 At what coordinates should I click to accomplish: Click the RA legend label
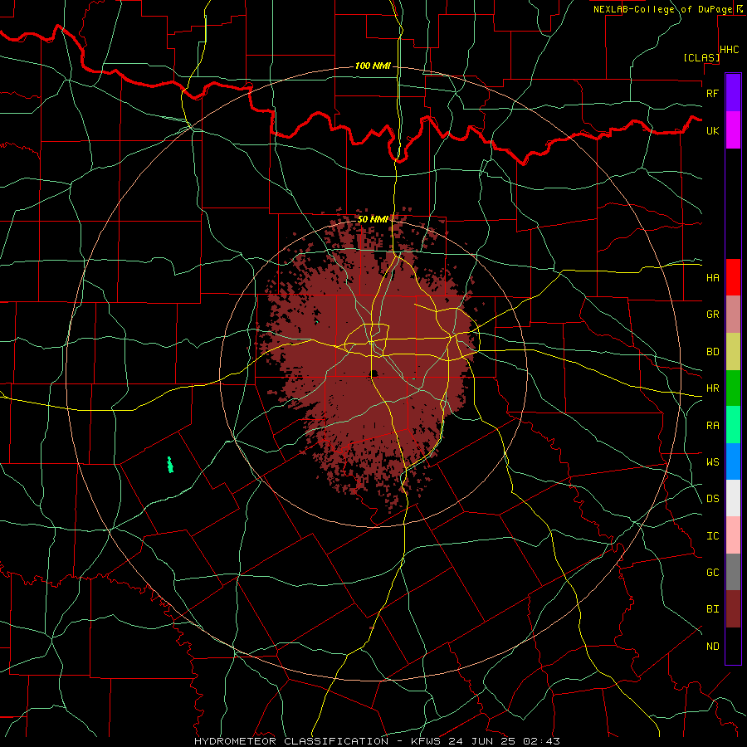pyautogui.click(x=712, y=426)
